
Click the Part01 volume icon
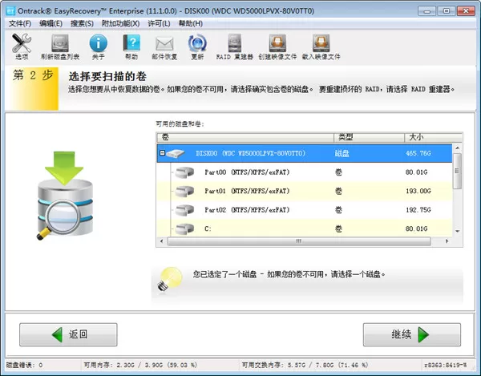(x=184, y=192)
